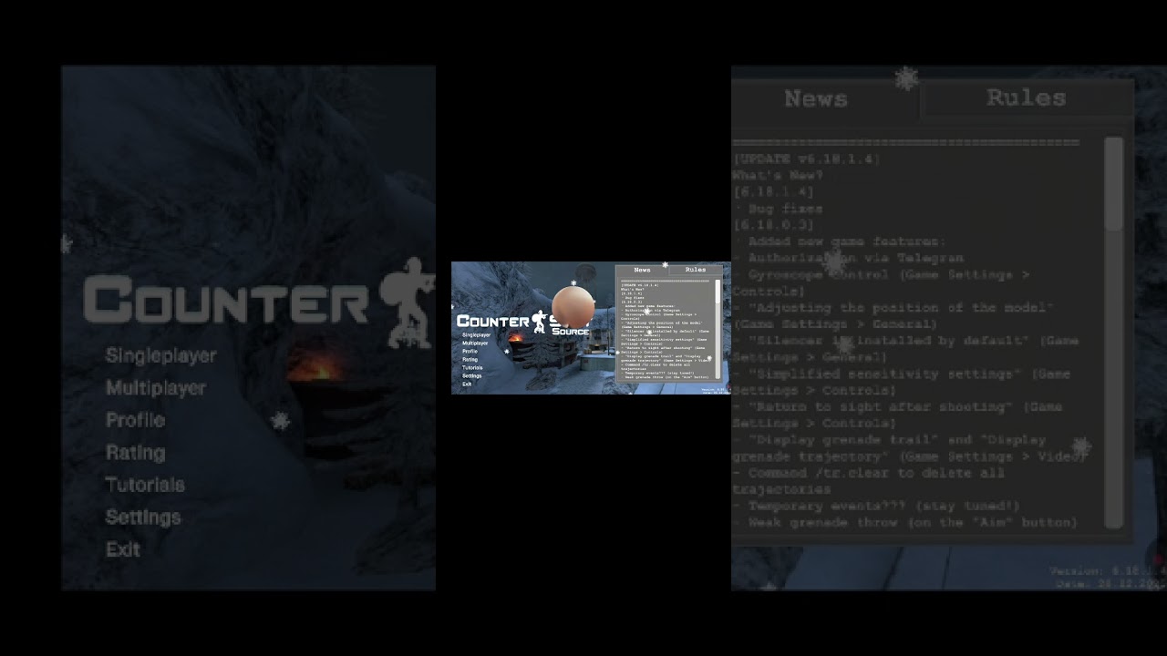Select Rules tab in the enlarged dimmed right panel

click(1026, 98)
